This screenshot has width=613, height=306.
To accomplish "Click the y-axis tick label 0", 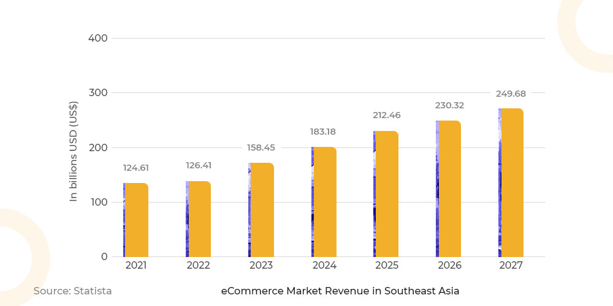I will coord(104,257).
